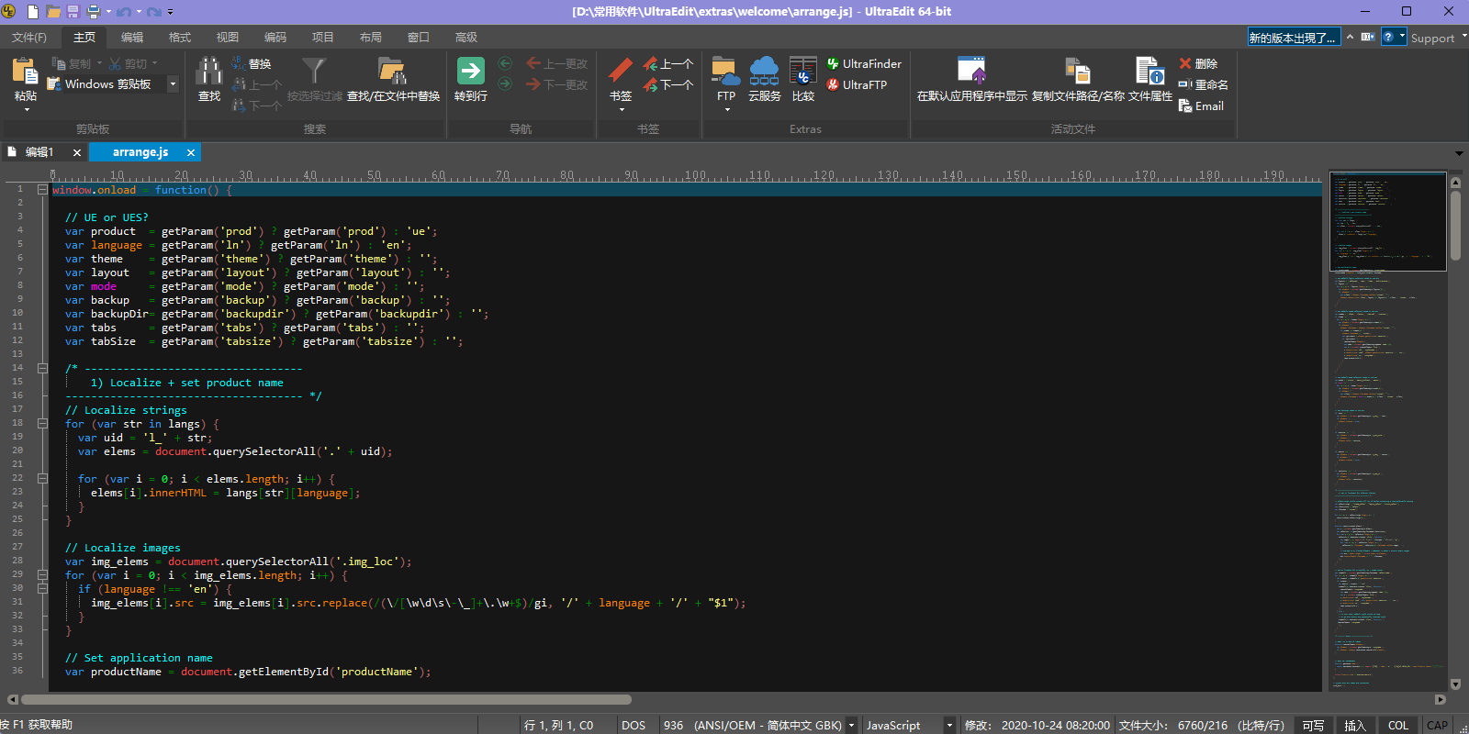
Task: Switch to the 编辑1 document tab
Action: click(x=39, y=152)
